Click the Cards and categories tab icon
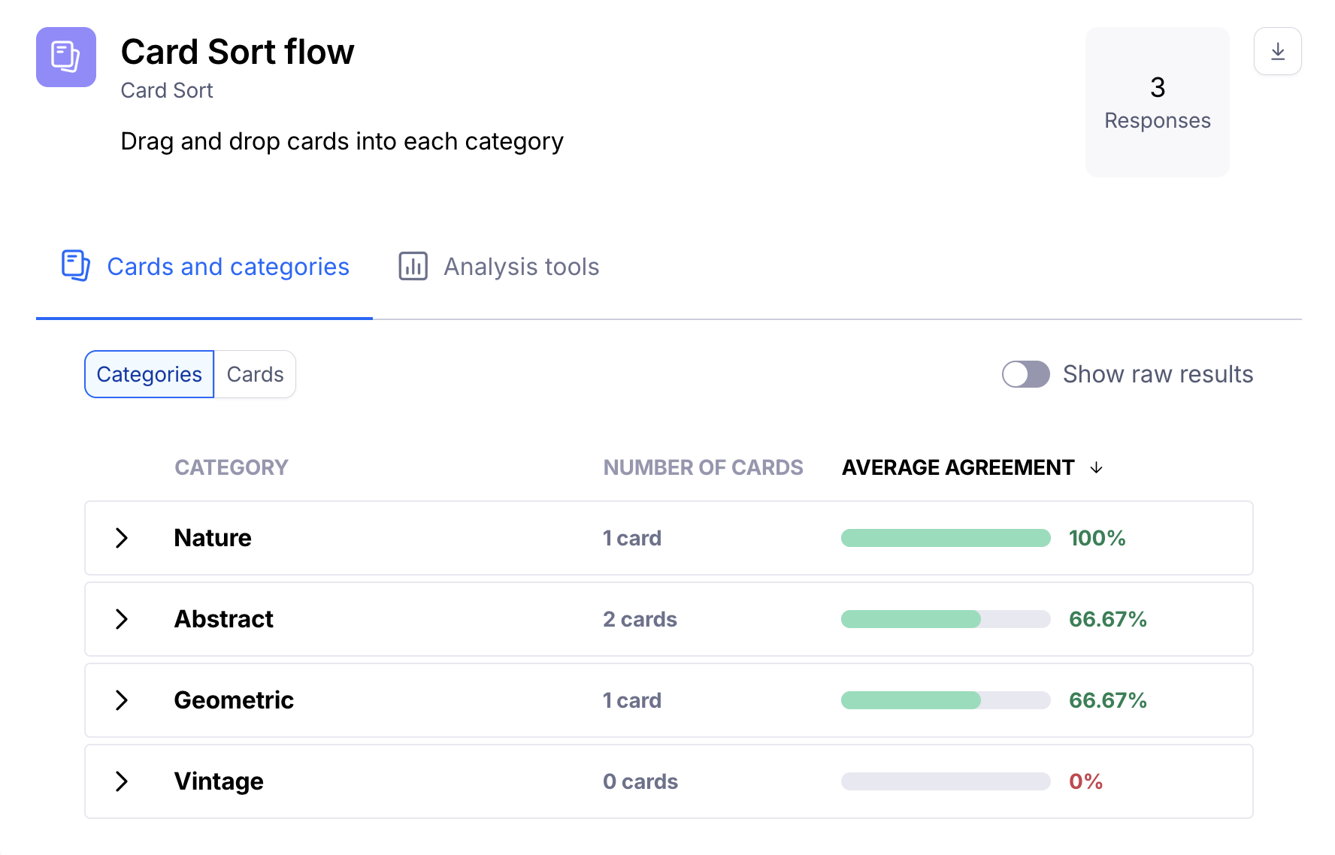 (75, 266)
